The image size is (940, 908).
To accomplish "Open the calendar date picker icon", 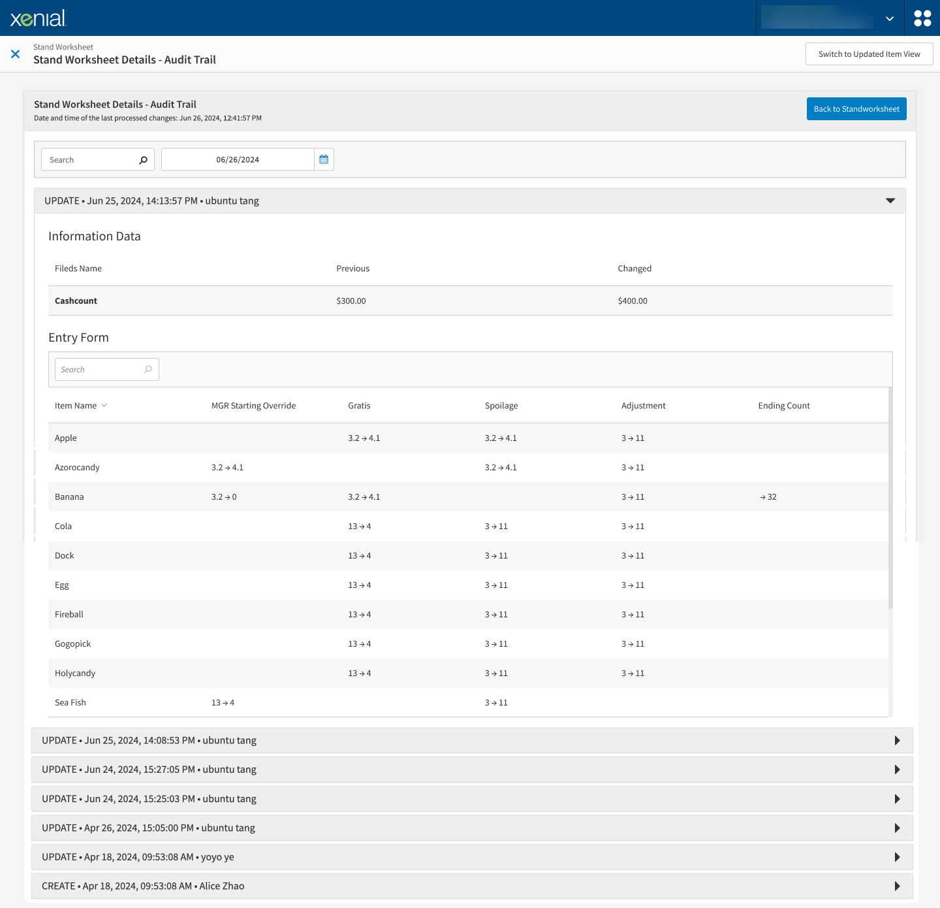I will (323, 159).
